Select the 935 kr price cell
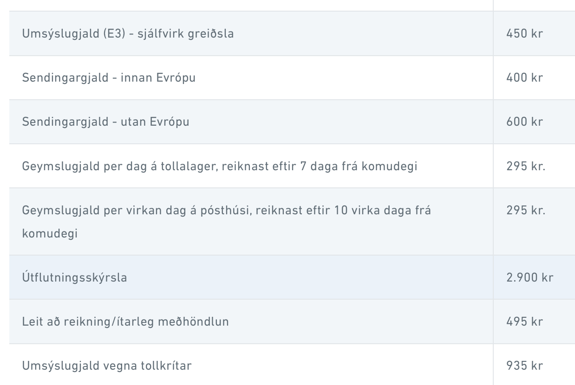 point(524,366)
